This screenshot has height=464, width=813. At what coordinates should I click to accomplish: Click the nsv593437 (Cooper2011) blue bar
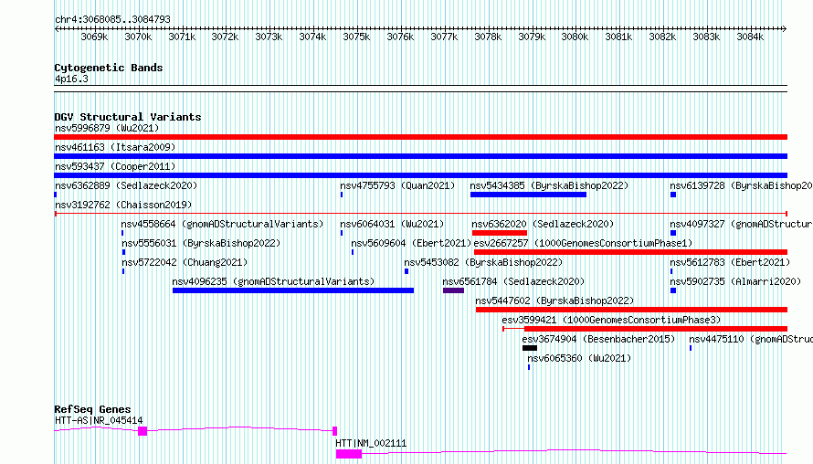click(x=420, y=175)
